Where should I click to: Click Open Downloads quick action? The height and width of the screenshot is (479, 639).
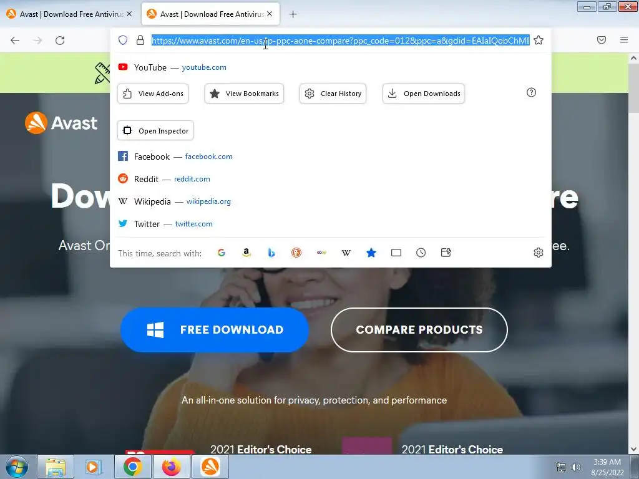[424, 94]
